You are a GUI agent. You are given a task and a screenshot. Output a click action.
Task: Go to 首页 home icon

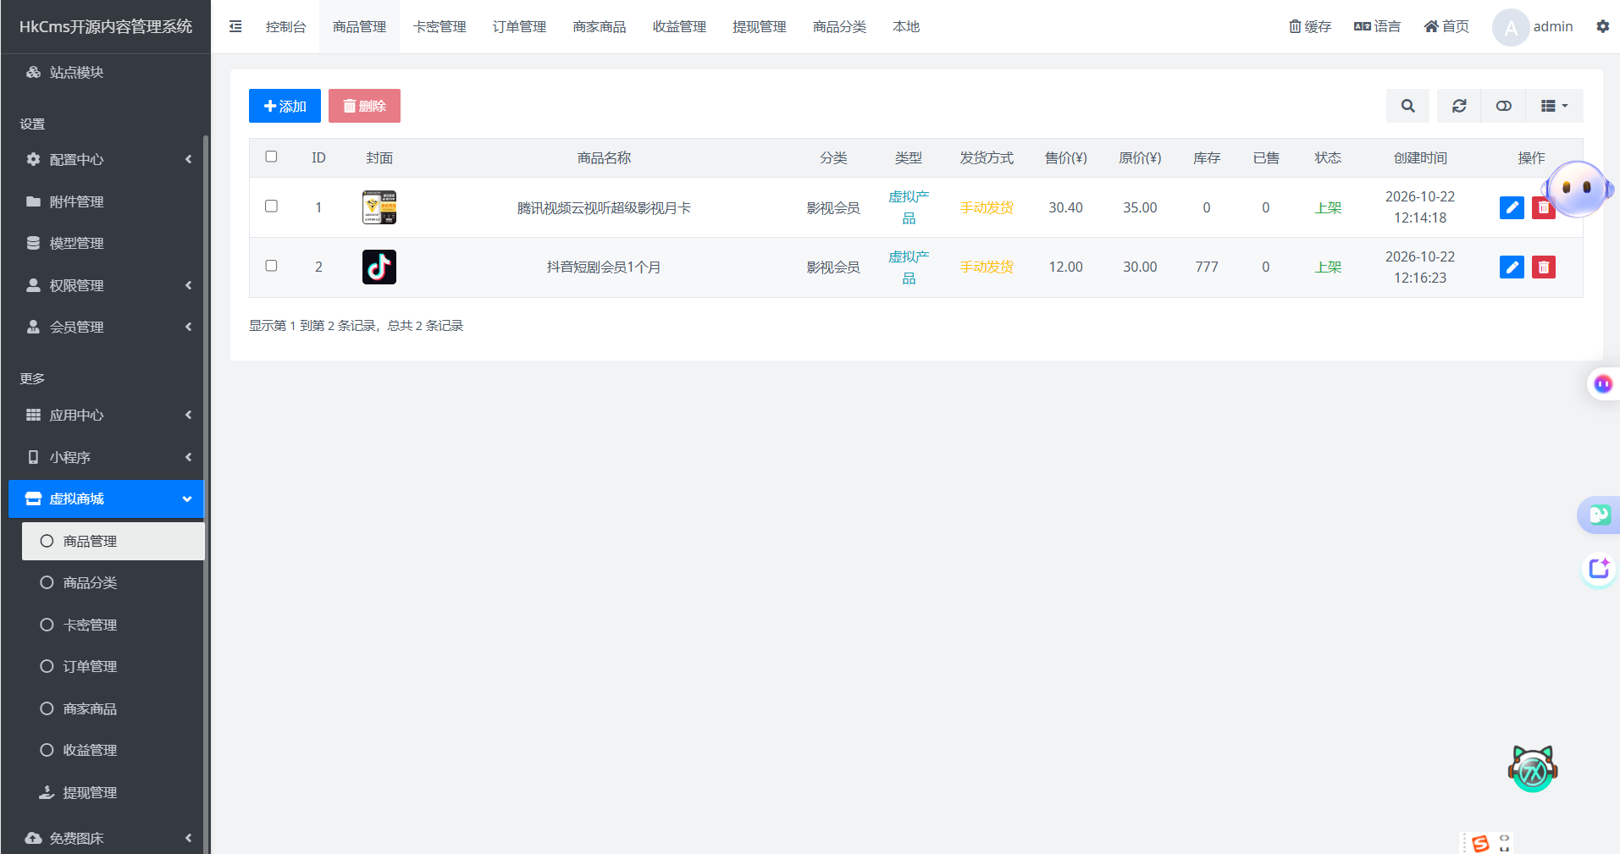[1446, 26]
